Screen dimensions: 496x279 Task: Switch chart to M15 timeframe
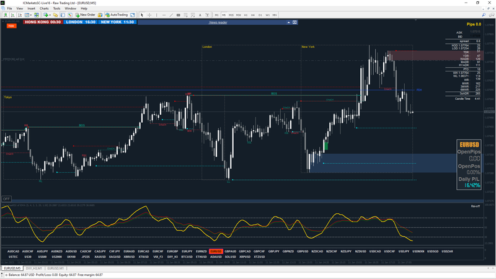pyautogui.click(x=231, y=15)
